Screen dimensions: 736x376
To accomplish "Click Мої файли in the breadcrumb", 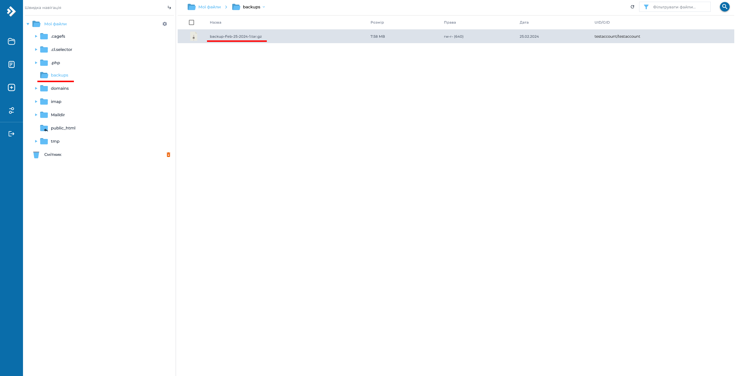I will [x=210, y=7].
